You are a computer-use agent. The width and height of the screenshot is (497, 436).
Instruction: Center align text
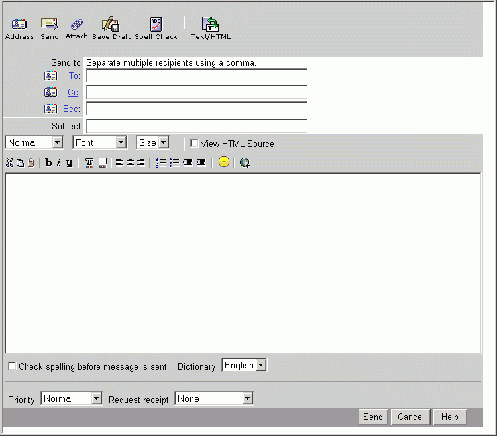pos(130,163)
